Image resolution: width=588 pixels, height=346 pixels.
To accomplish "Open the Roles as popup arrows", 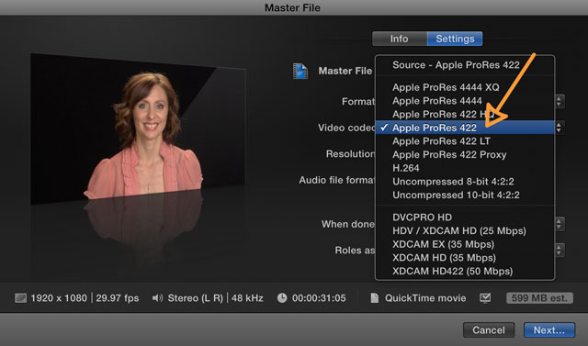I will coord(560,251).
